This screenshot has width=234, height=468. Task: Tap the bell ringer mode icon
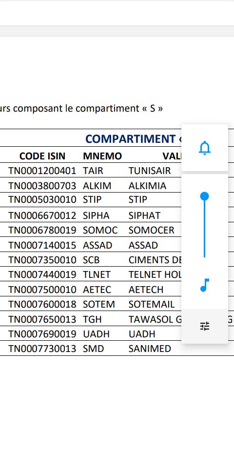205,148
